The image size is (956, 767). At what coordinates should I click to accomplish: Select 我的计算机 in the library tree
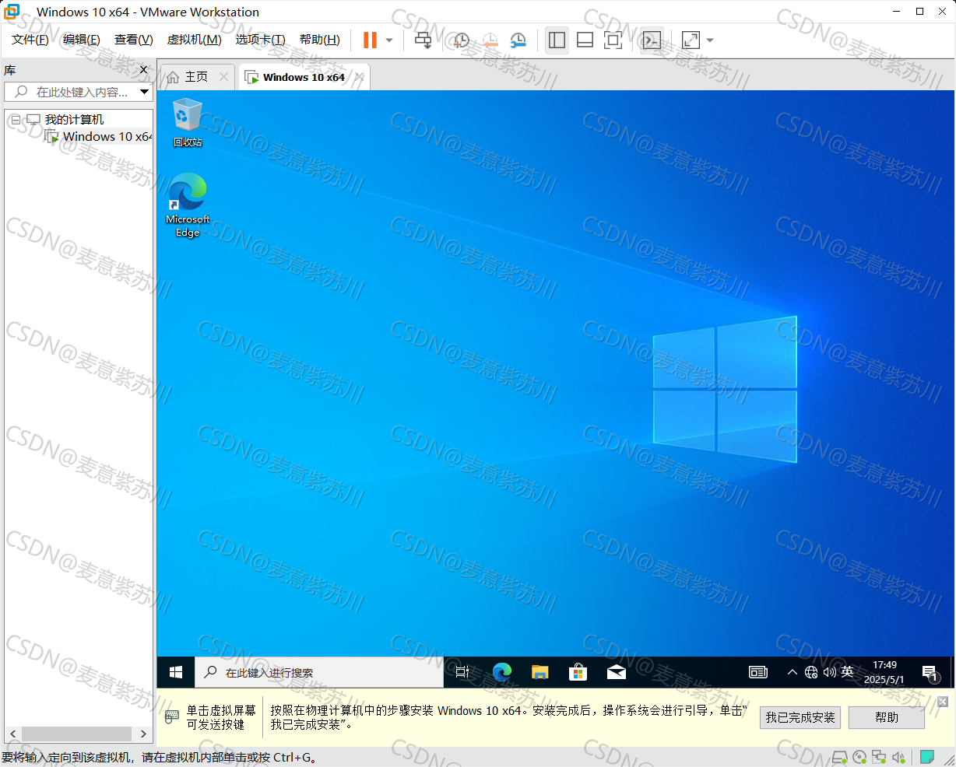(x=74, y=120)
